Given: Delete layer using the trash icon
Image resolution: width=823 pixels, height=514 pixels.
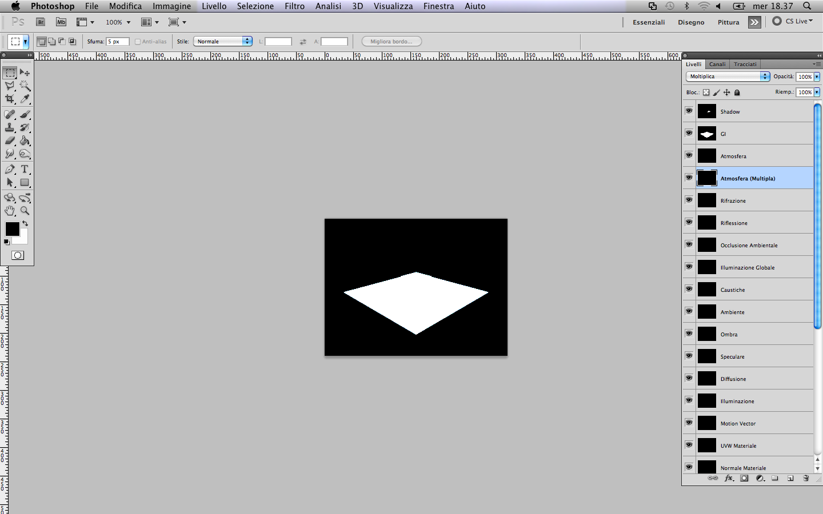Looking at the screenshot, I should [x=806, y=478].
